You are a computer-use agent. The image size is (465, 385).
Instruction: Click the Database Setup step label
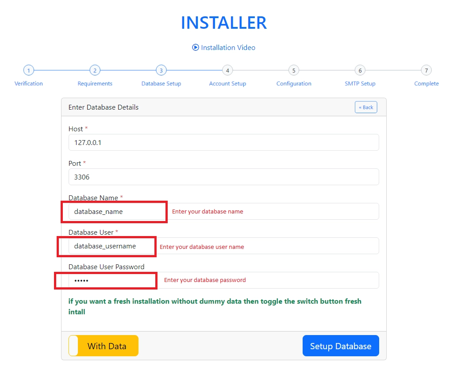pyautogui.click(x=161, y=84)
